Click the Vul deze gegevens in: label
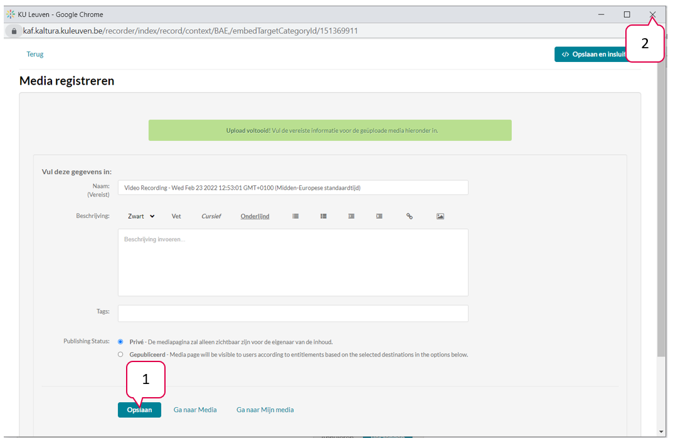Image resolution: width=673 pixels, height=441 pixels. click(x=77, y=172)
